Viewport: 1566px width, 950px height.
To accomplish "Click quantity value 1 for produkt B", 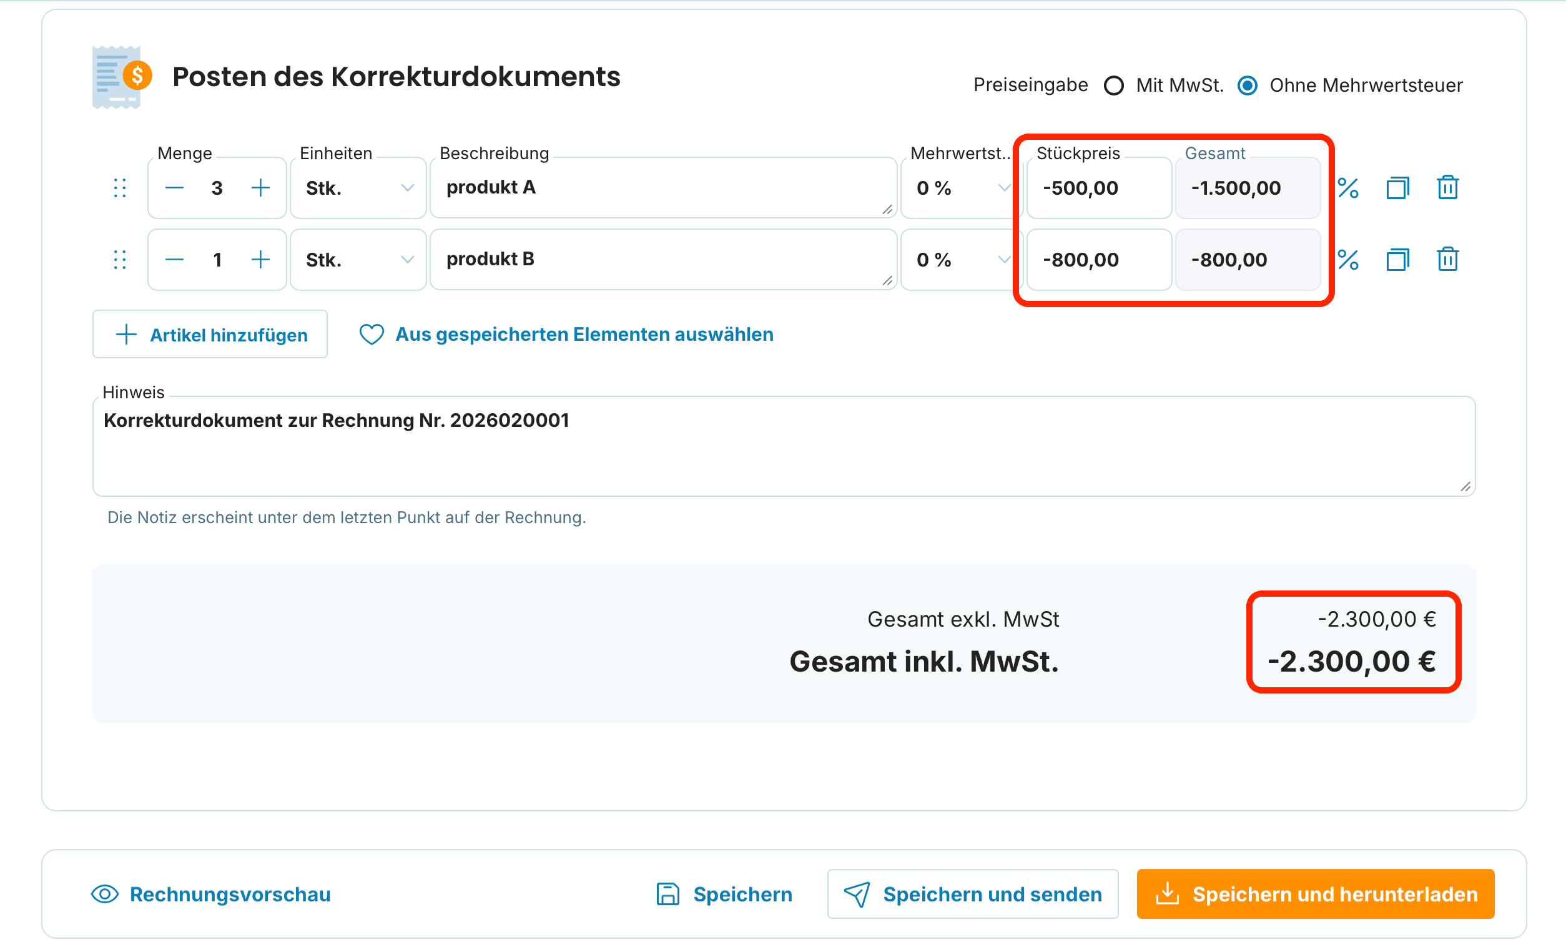I will 217,260.
